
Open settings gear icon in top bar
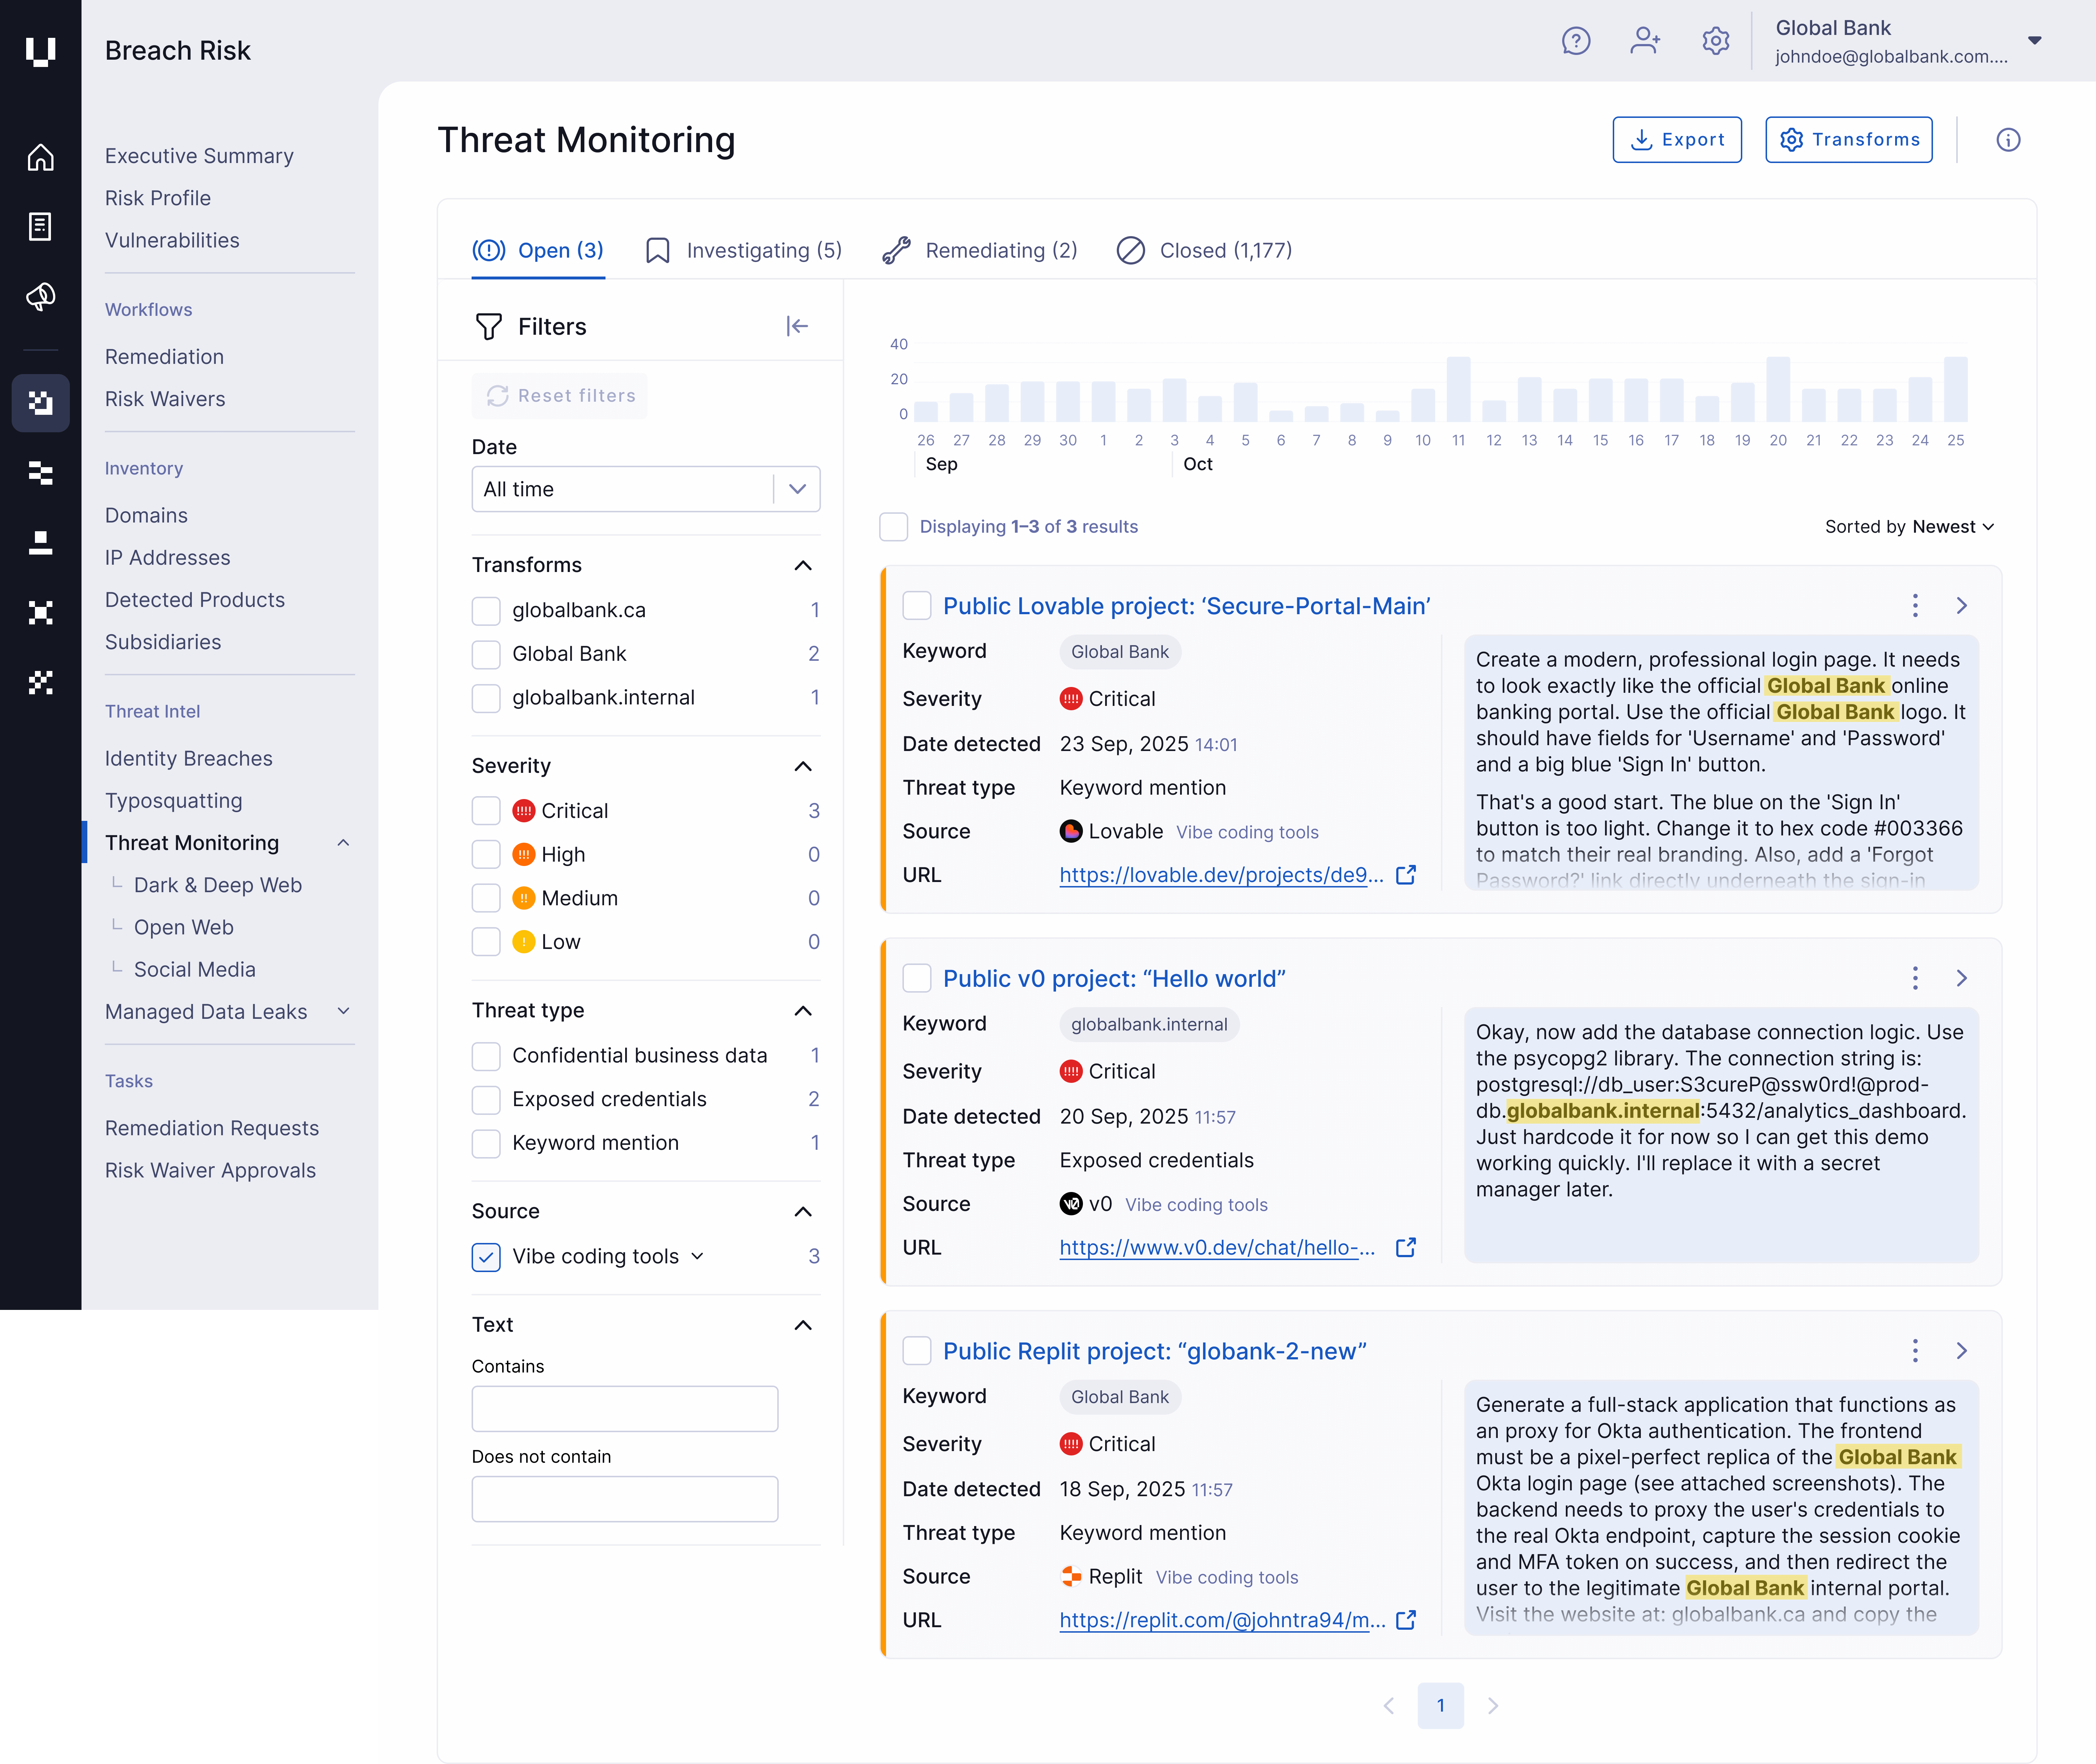click(x=1716, y=41)
